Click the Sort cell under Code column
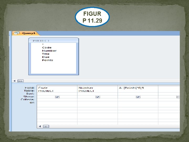This screenshot has height=142, width=189. pyautogui.click(x=57, y=94)
